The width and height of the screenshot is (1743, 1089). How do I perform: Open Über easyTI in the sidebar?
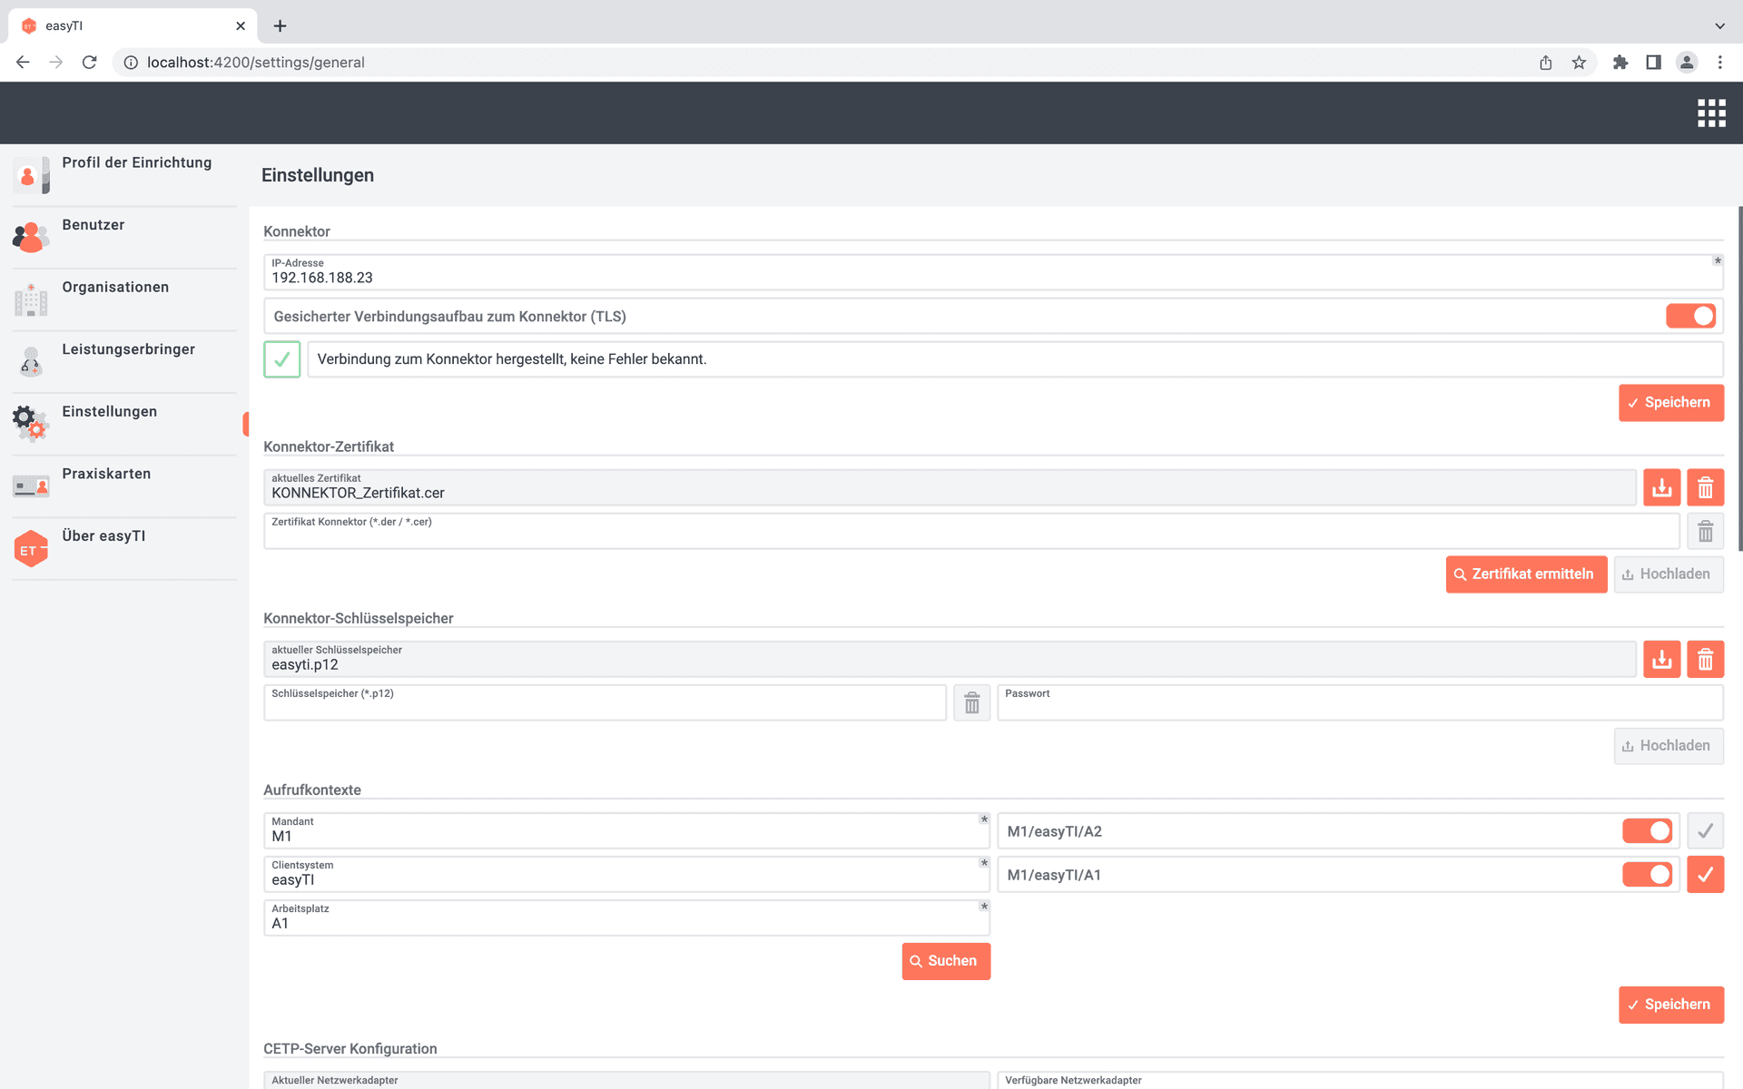pos(103,536)
